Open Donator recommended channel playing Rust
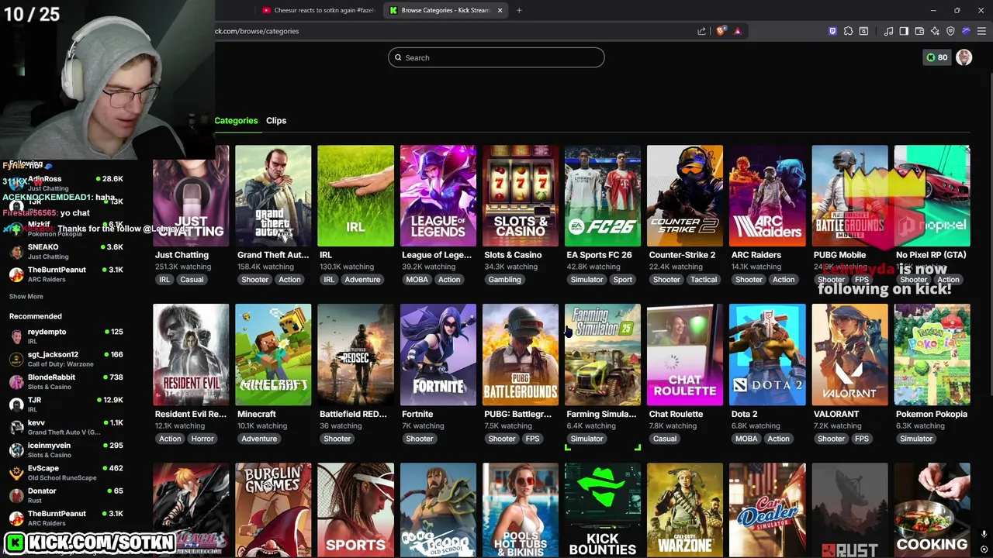993x558 pixels. pyautogui.click(x=66, y=495)
